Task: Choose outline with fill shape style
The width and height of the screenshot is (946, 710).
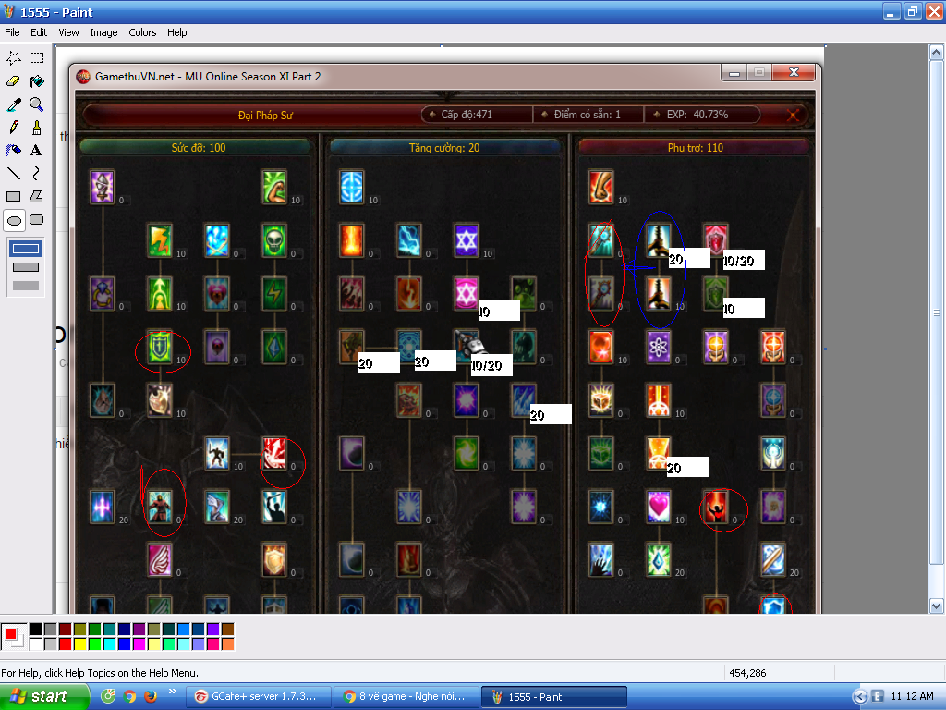Action: click(x=26, y=267)
